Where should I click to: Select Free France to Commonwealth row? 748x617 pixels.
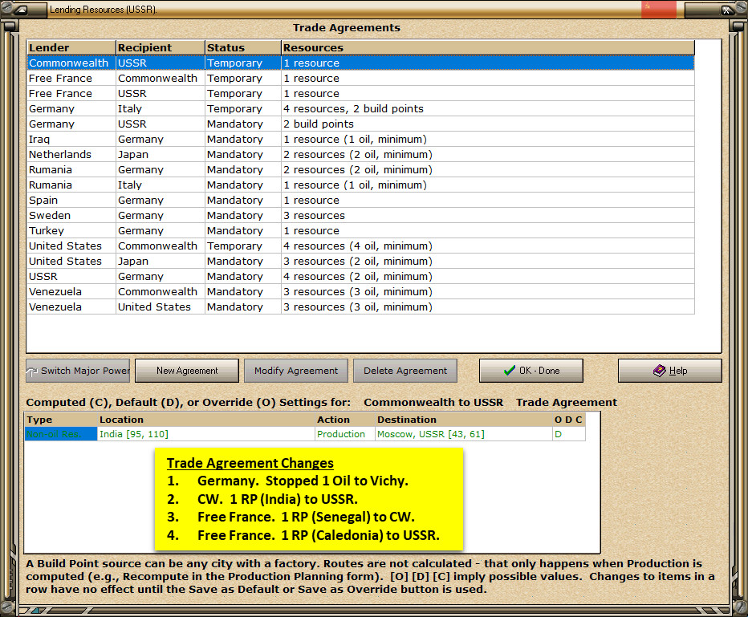coord(360,78)
